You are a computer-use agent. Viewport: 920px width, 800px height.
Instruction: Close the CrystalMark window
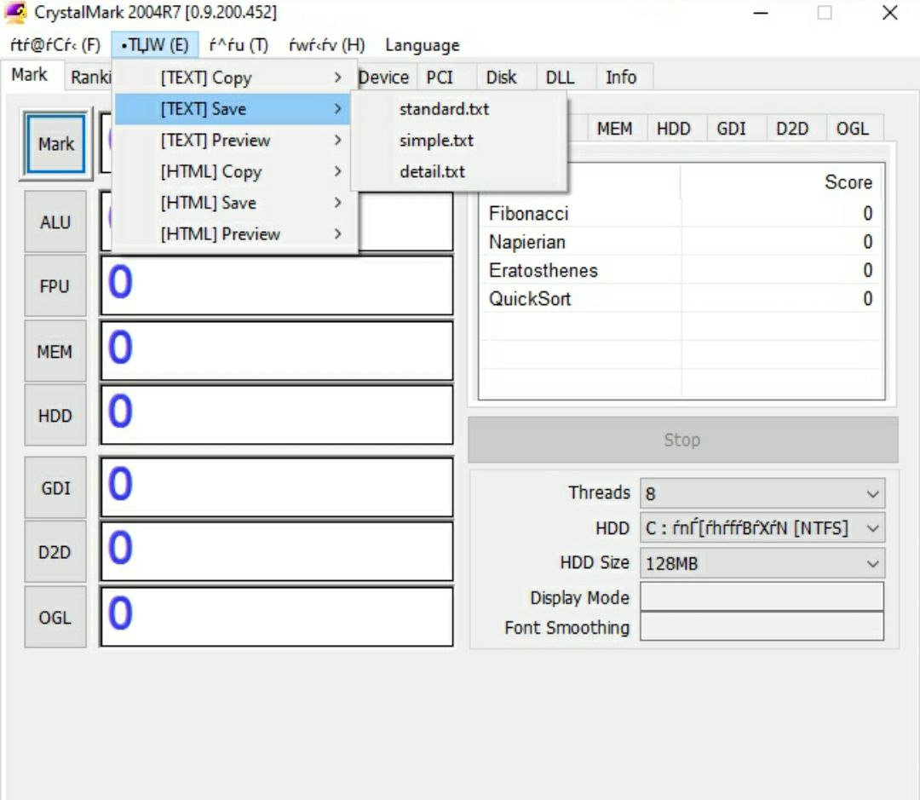tap(889, 12)
